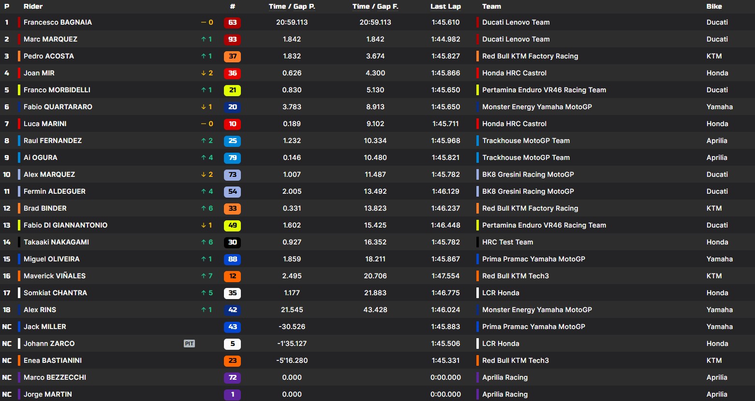Select the yellow number 21 badge

[x=232, y=90]
